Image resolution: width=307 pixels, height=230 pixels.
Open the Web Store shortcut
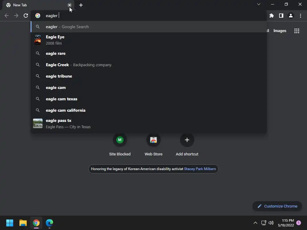point(153,145)
